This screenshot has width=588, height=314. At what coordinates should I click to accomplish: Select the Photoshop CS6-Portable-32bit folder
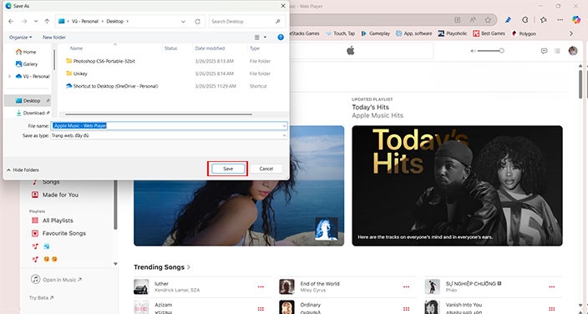[x=100, y=61]
